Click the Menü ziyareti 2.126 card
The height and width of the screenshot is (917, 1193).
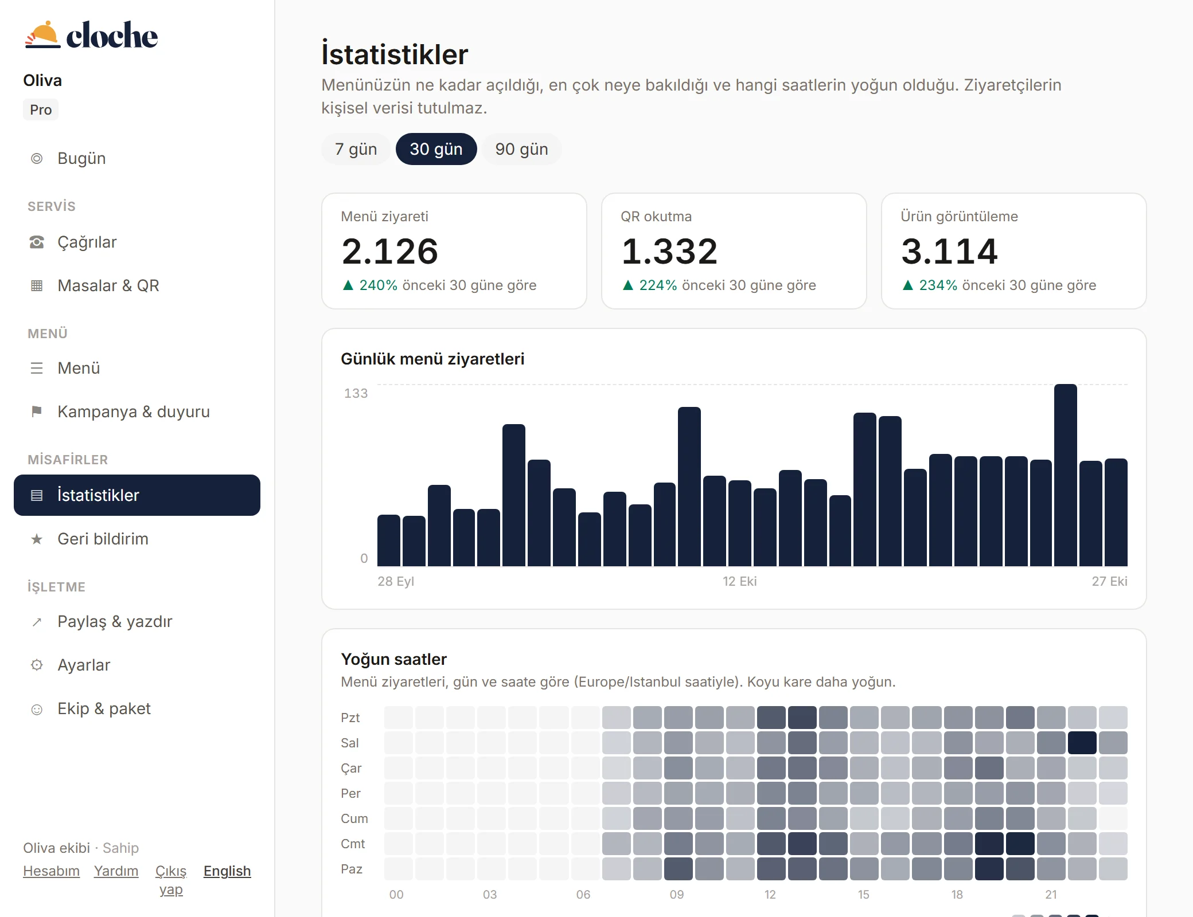tap(454, 251)
